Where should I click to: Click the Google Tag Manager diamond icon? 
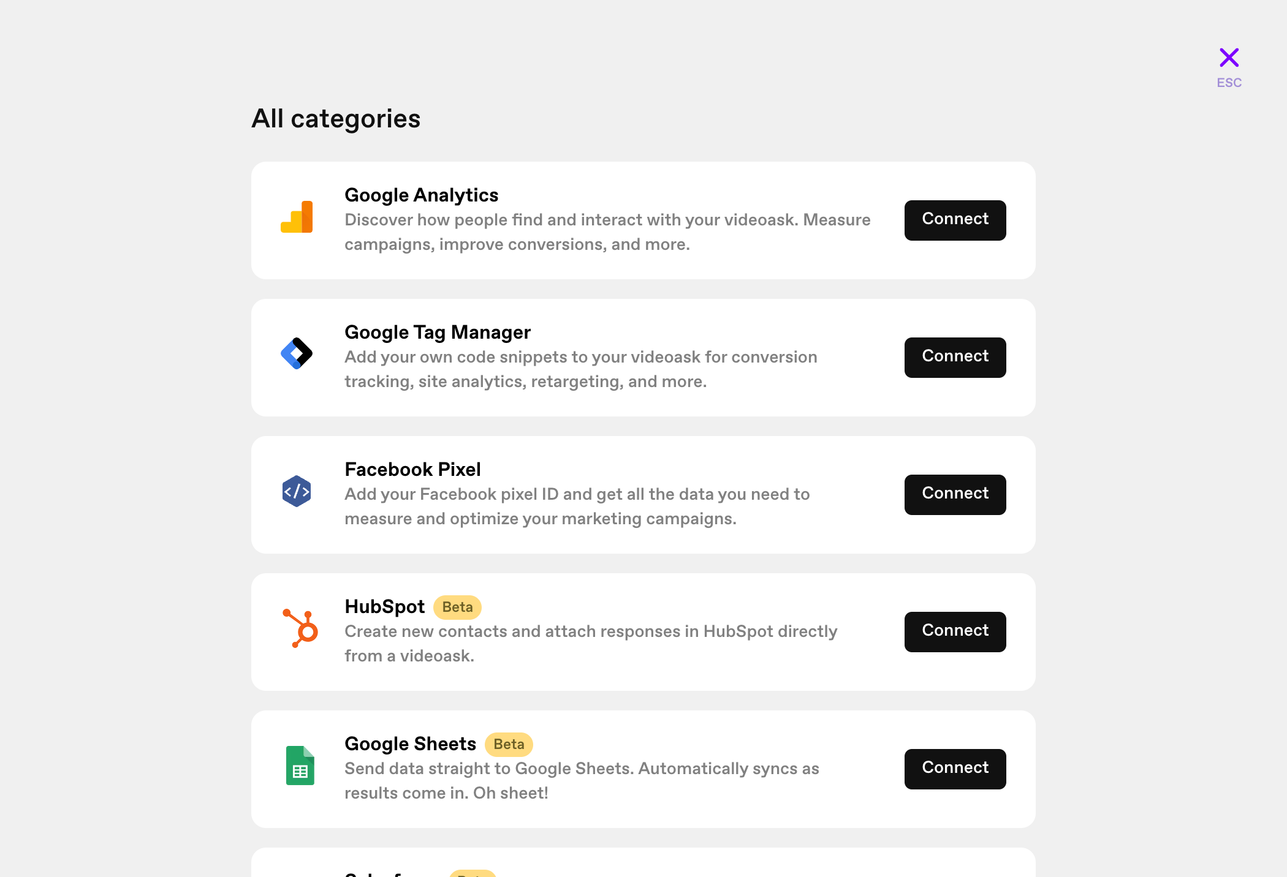point(297,353)
